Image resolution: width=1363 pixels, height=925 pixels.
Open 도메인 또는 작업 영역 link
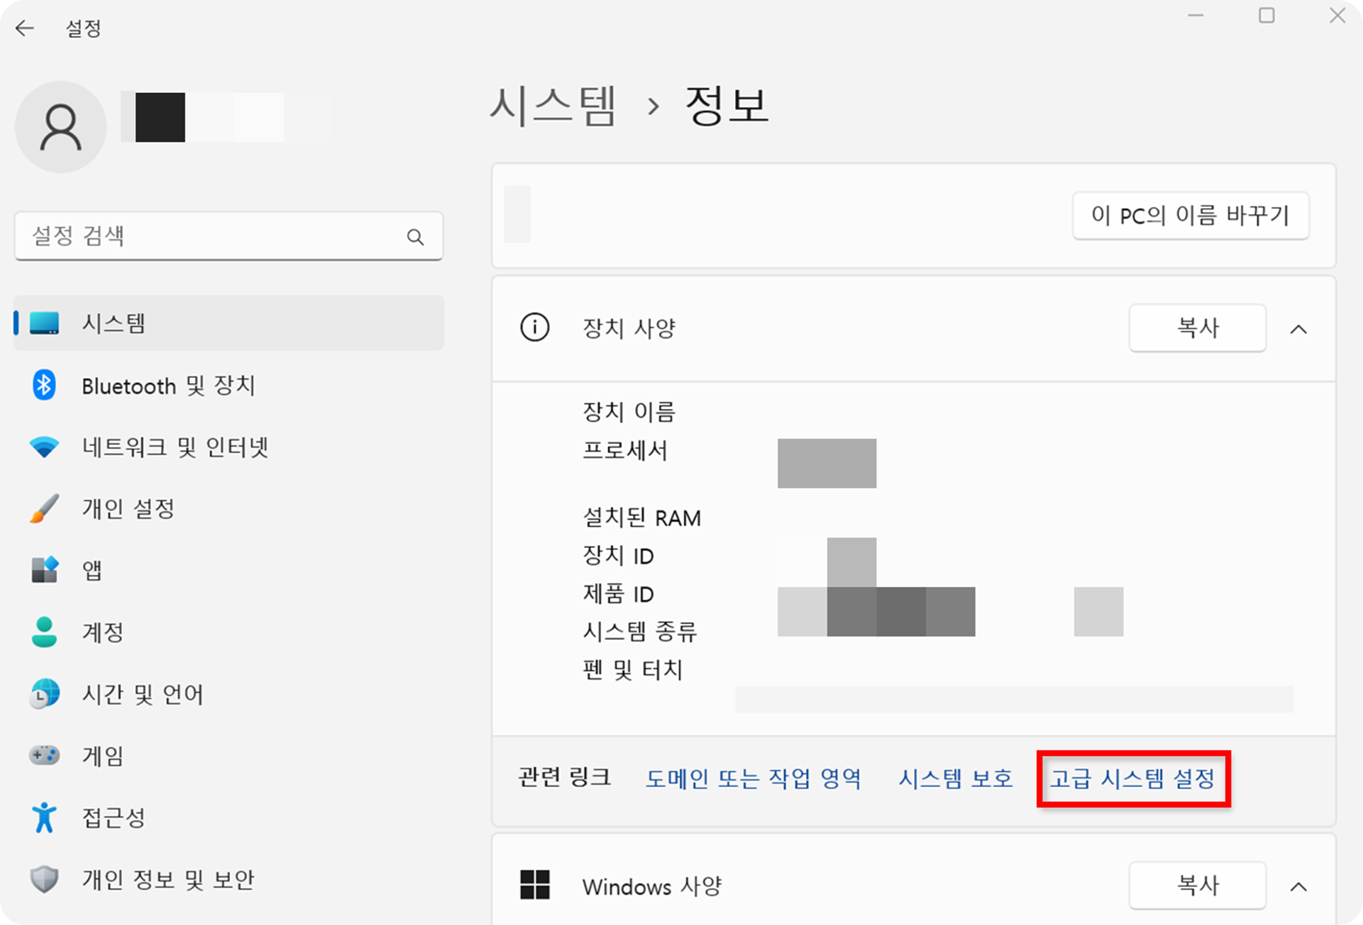point(753,779)
